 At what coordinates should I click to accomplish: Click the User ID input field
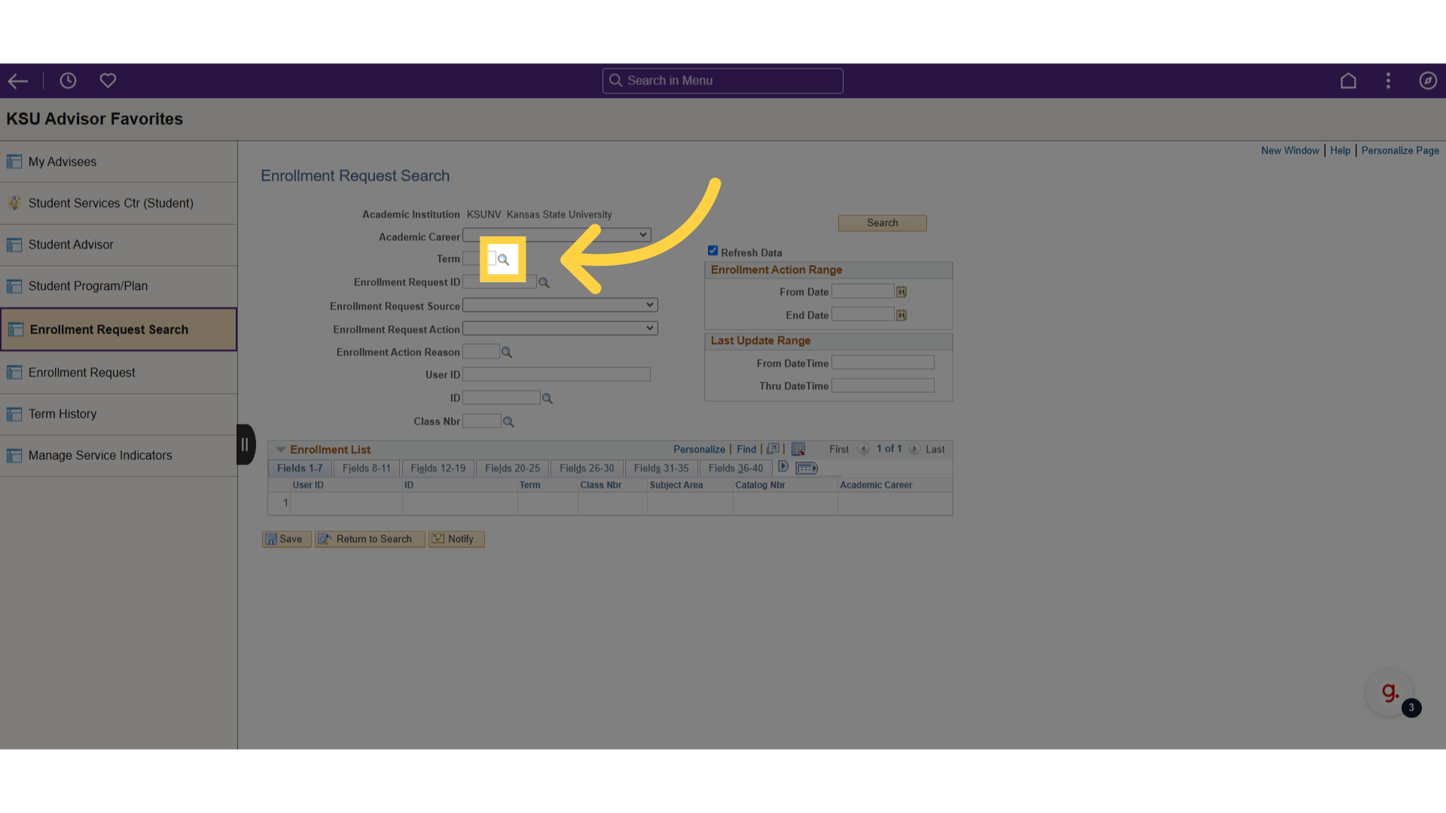(x=557, y=374)
